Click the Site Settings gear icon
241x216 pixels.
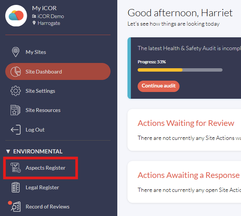tap(15, 91)
